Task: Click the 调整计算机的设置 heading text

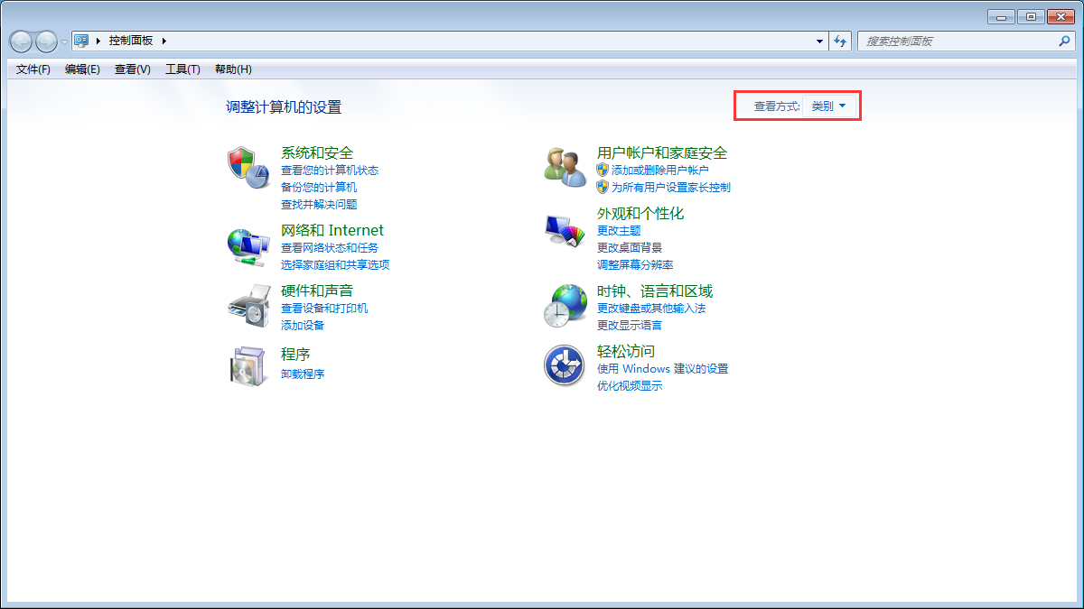Action: point(284,106)
